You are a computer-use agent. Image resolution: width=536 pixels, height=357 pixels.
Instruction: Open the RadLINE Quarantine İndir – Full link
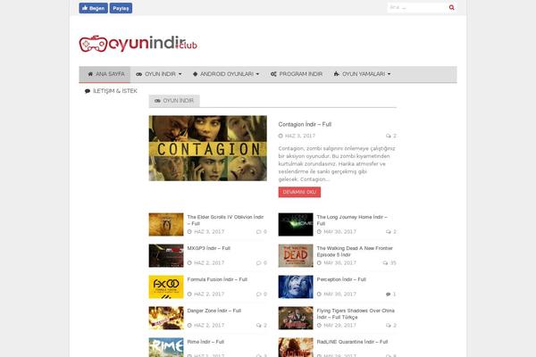[352, 342]
